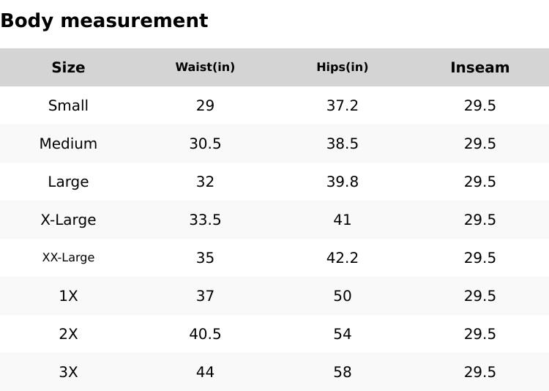This screenshot has width=549, height=391.
Task: Select the Large size label
Action: point(68,182)
